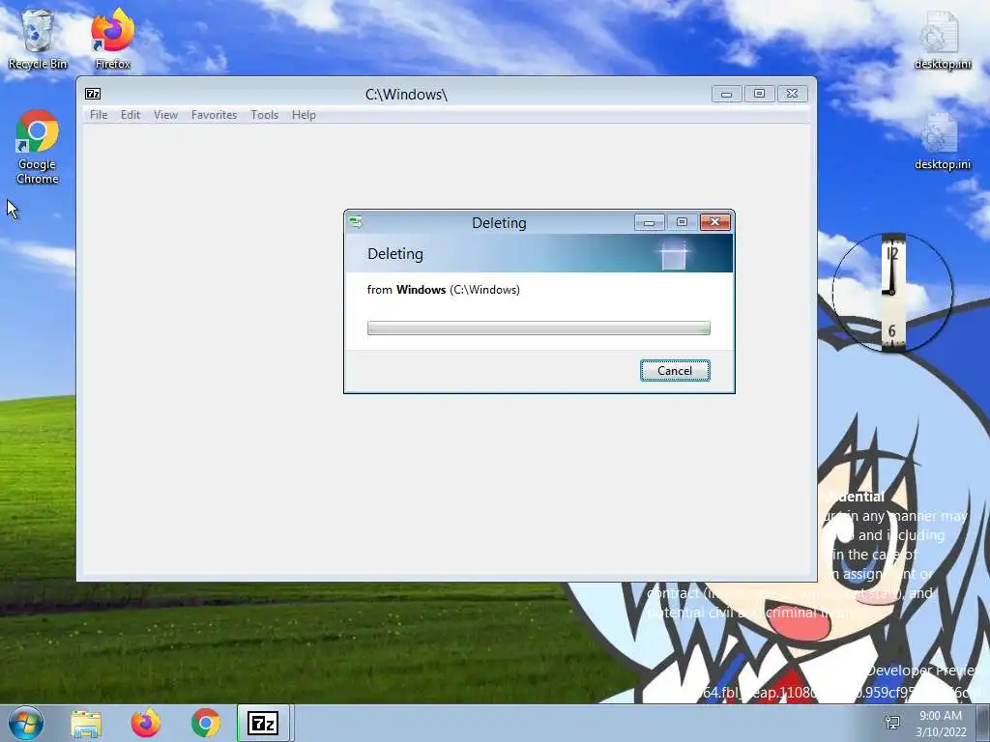The height and width of the screenshot is (742, 990).
Task: Click the Deleting dialog title bar icon
Action: pos(356,222)
